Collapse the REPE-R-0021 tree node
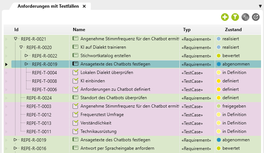Screen dimensions: 264x153 pos(15,39)
